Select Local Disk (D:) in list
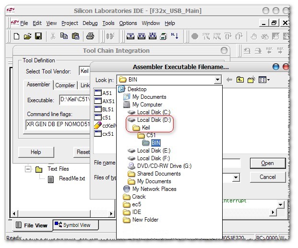The height and width of the screenshot is (248, 298). 154,120
